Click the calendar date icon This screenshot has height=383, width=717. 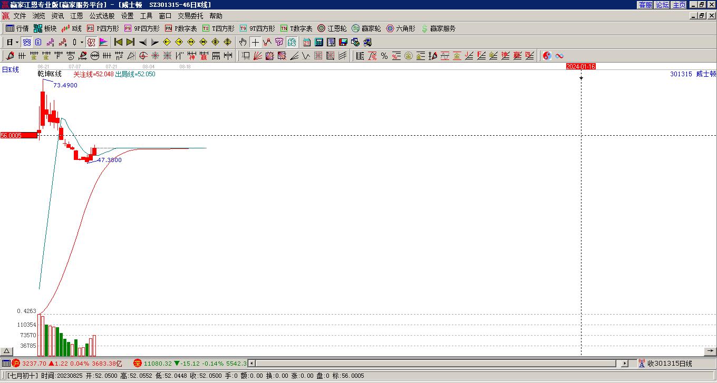(307, 42)
